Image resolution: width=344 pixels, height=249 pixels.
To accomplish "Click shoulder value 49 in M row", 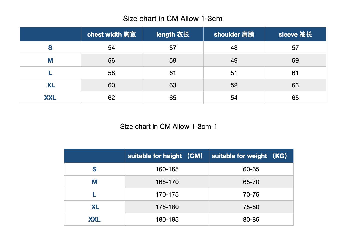I will pyautogui.click(x=234, y=60).
